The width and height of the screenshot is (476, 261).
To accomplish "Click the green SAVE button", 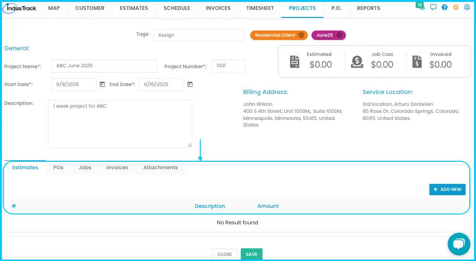I will click(x=251, y=254).
